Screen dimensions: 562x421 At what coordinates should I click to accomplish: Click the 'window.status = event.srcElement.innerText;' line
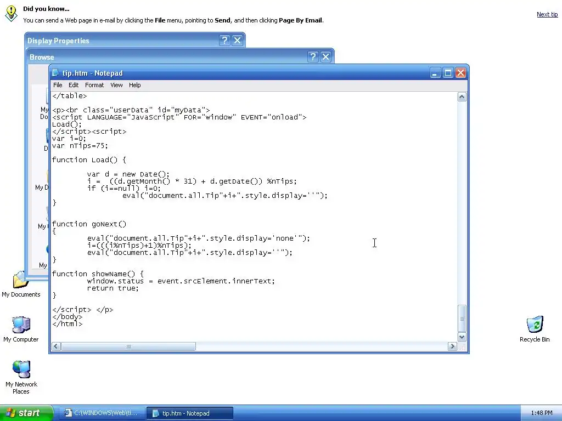(181, 281)
